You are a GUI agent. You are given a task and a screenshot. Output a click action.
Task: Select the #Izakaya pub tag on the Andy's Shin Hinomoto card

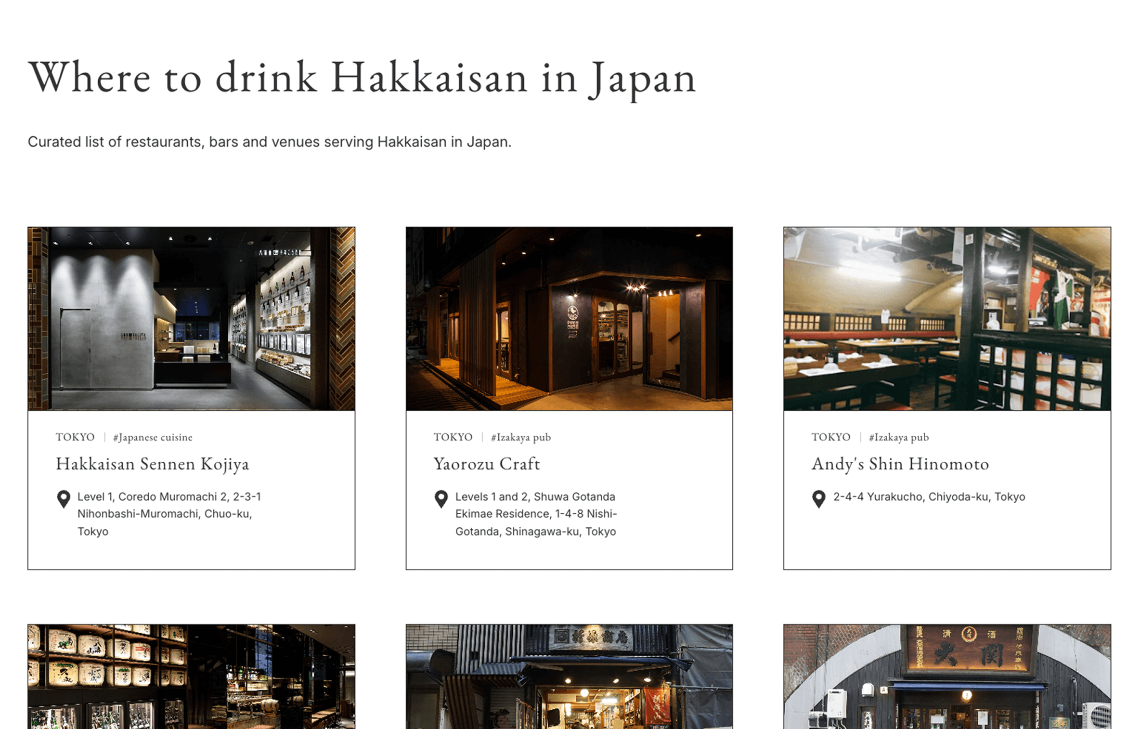899,437
